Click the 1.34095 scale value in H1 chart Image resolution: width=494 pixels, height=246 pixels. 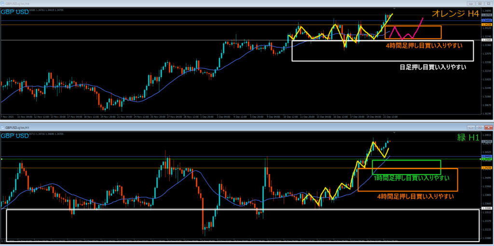point(486,178)
